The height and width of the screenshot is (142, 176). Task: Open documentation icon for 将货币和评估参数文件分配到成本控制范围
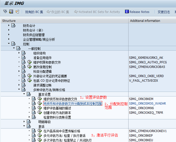point(34,103)
